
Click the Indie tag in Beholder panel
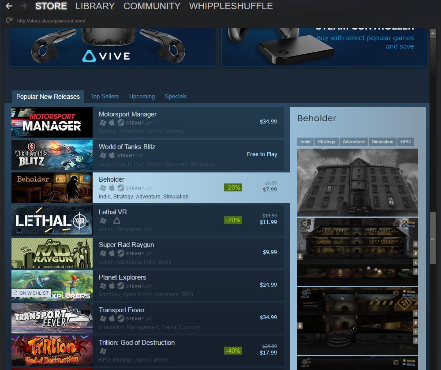click(x=305, y=142)
